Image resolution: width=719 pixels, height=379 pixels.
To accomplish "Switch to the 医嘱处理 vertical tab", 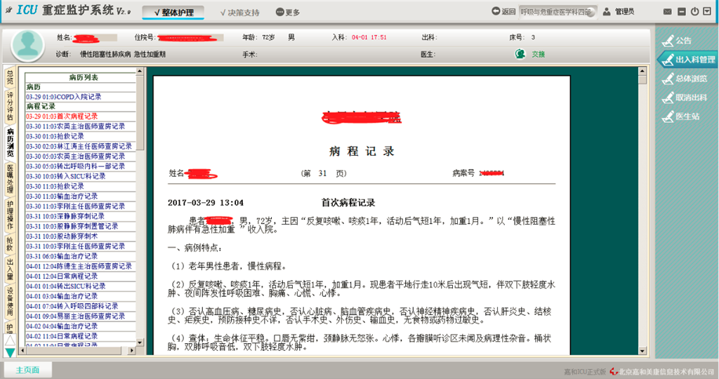I will pyautogui.click(x=10, y=179).
